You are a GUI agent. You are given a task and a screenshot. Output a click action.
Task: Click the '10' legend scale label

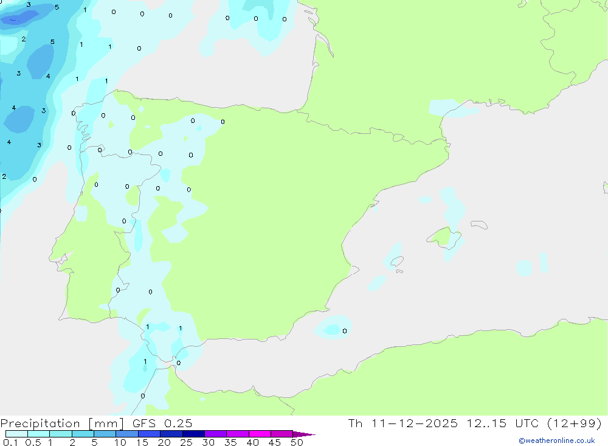click(120, 442)
